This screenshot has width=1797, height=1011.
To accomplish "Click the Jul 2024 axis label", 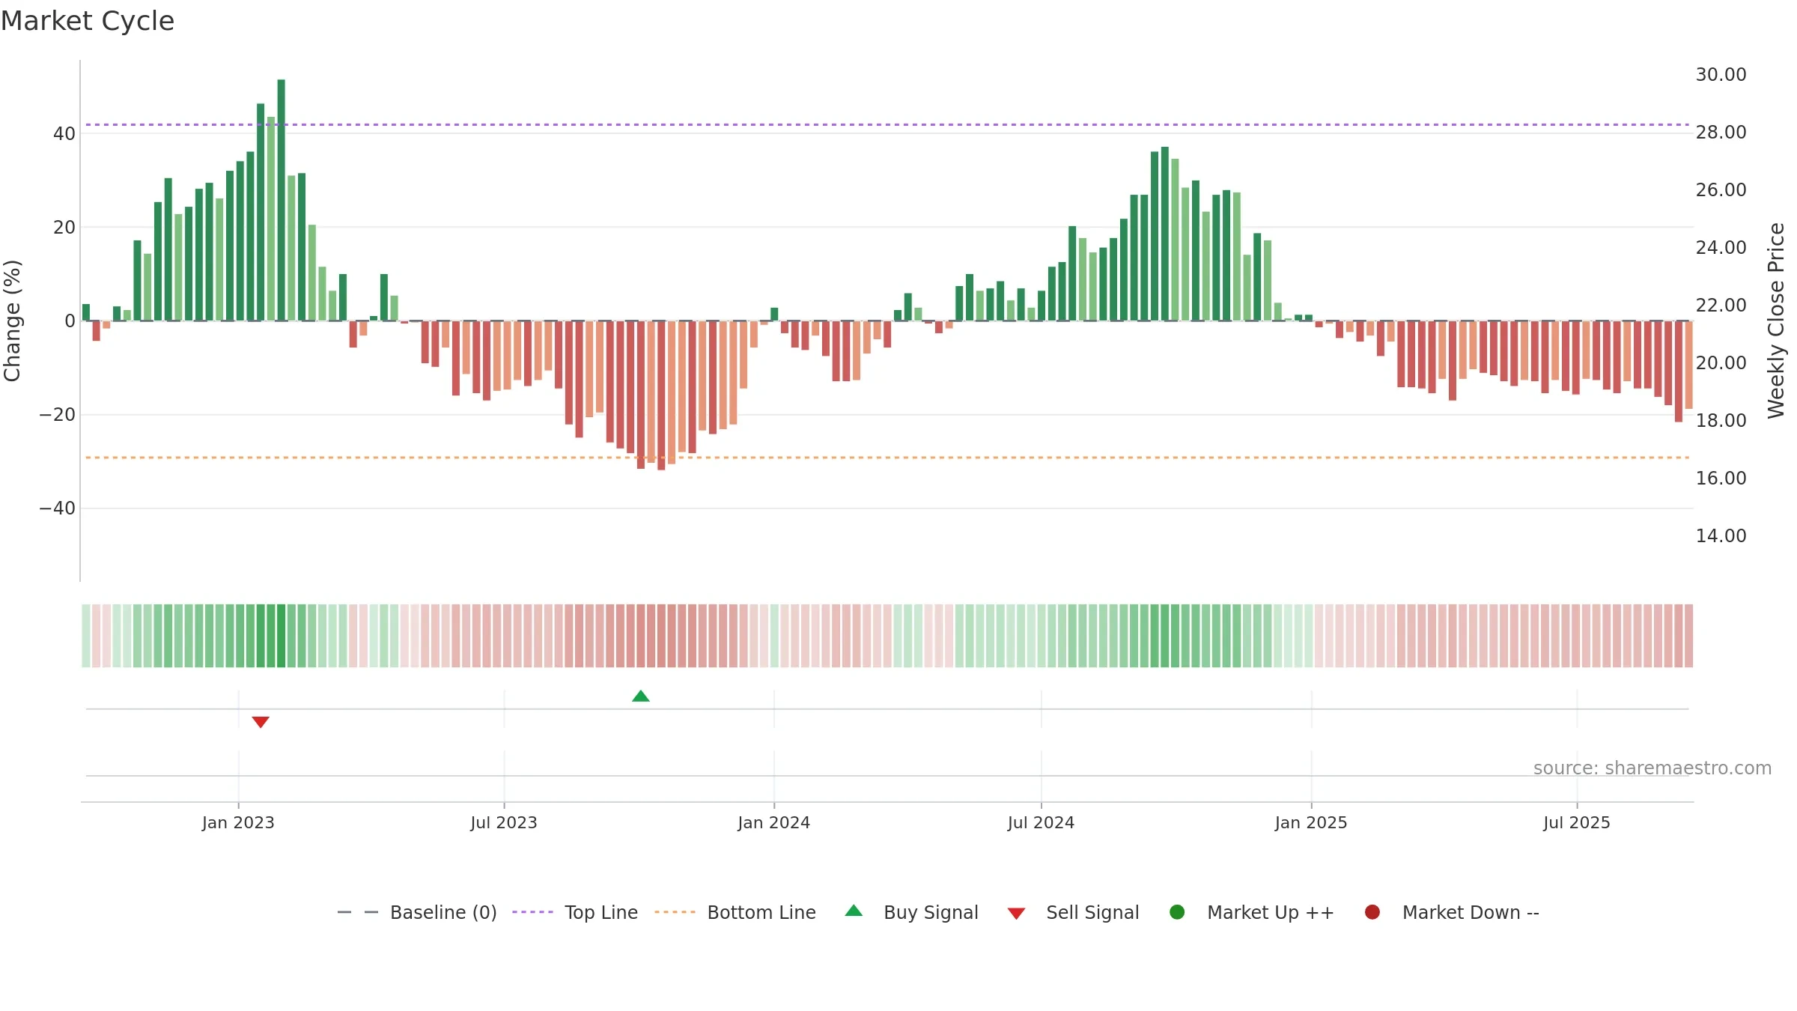I will tap(1041, 822).
